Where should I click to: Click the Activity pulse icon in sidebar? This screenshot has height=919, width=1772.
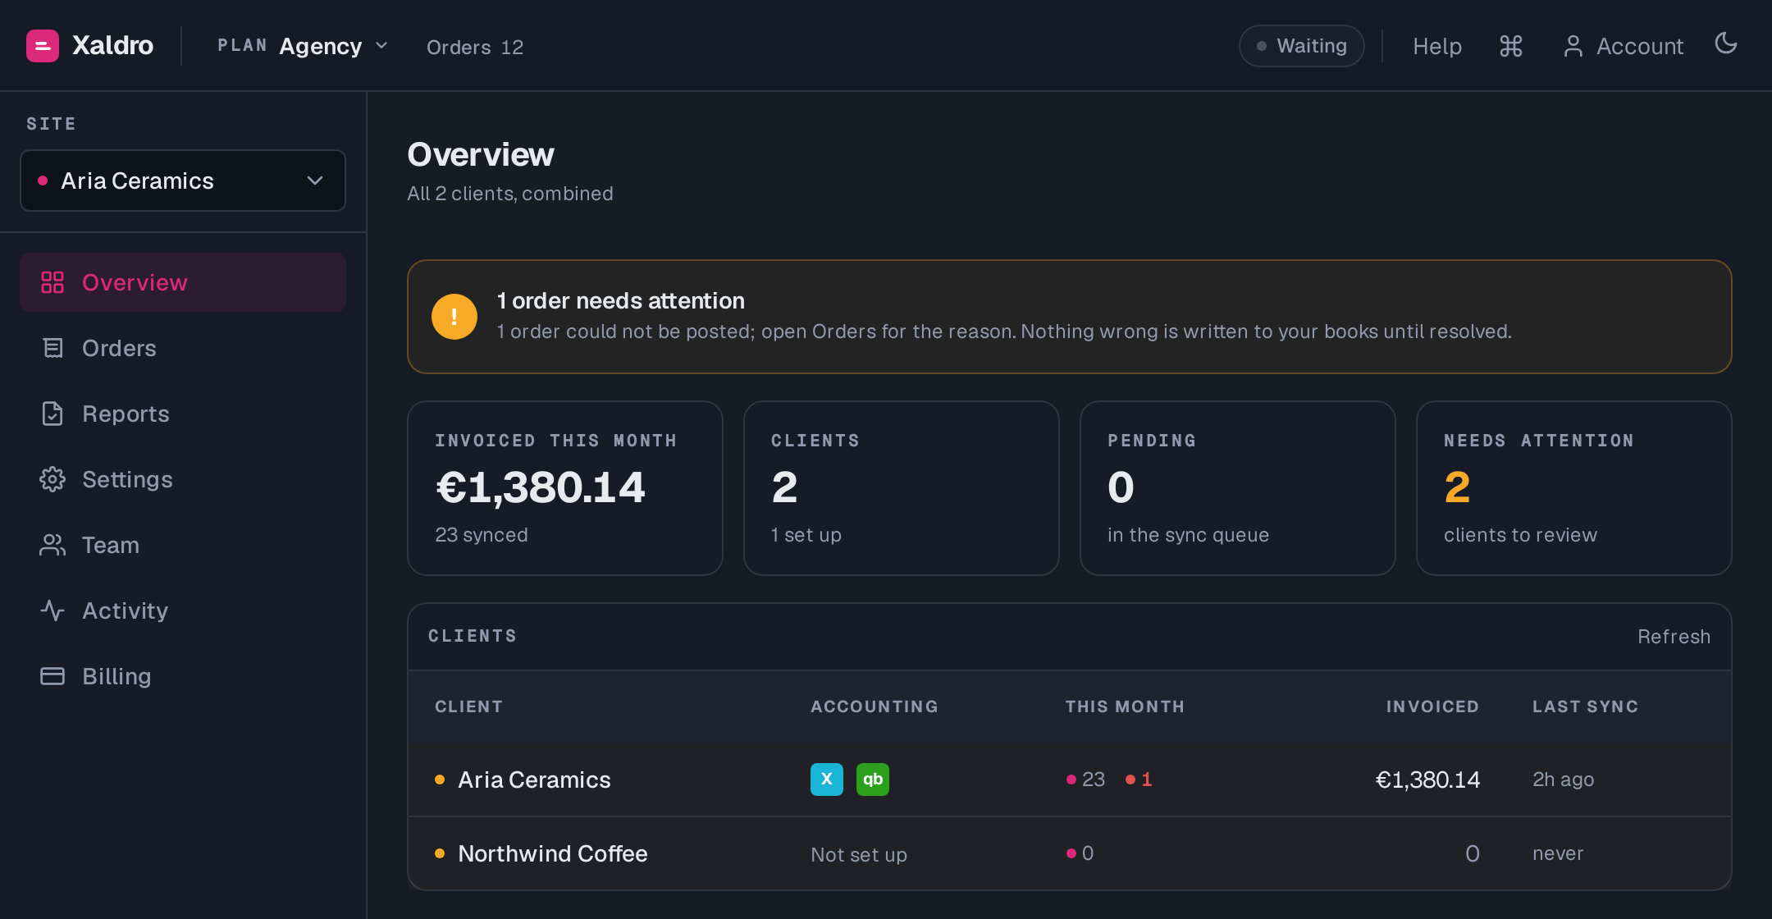pyautogui.click(x=53, y=610)
